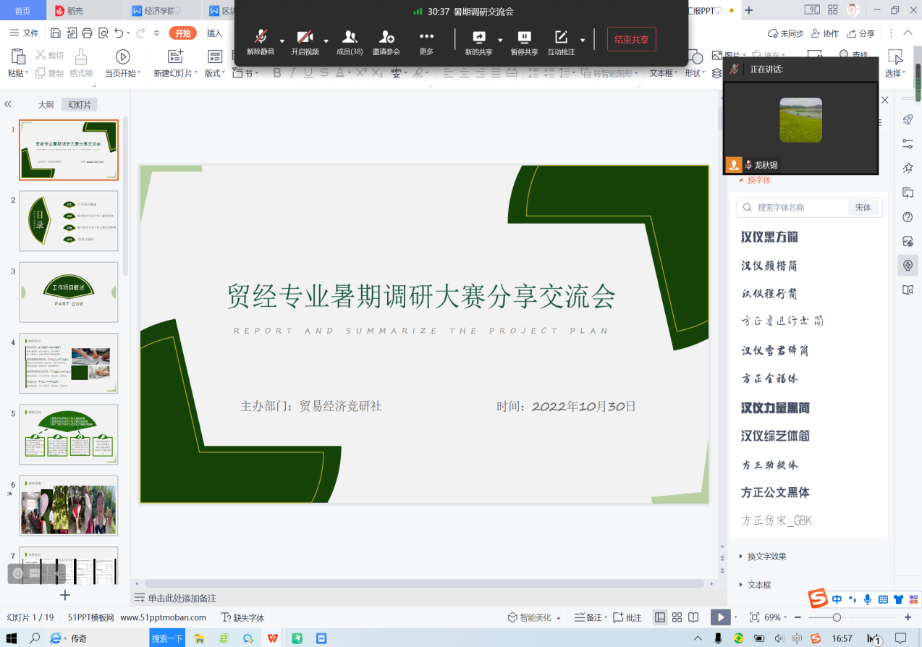Click the zoom slider handle in status bar
The image size is (922, 647).
837,617
